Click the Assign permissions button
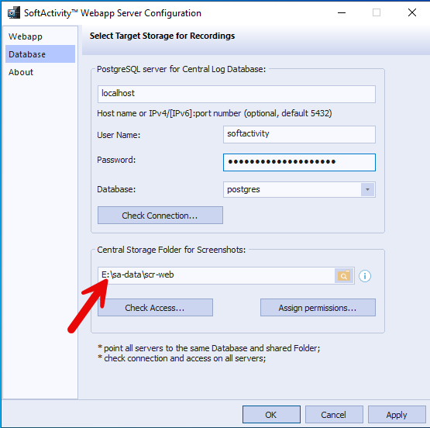430x428 pixels. point(318,308)
